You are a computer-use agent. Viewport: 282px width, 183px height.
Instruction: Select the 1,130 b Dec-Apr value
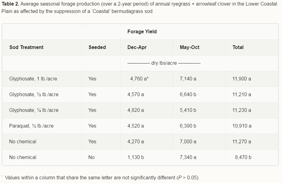pyautogui.click(x=136, y=157)
